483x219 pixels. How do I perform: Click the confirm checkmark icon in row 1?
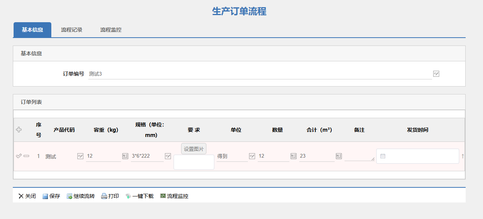click(x=18, y=156)
